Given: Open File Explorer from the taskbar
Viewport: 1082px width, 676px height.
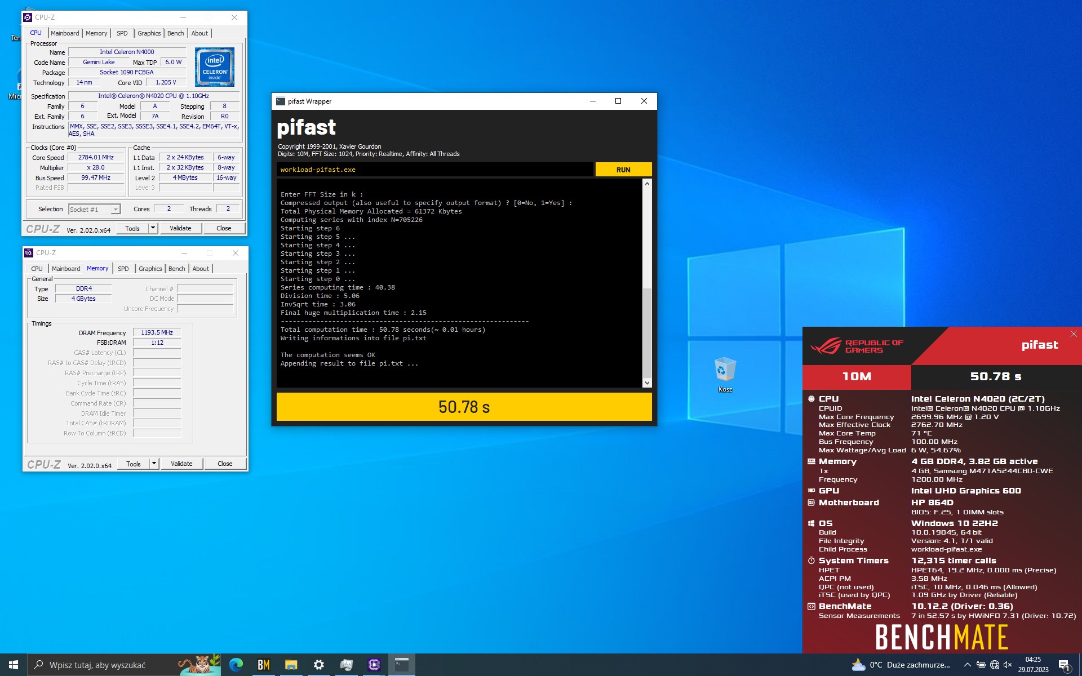Looking at the screenshot, I should point(291,665).
